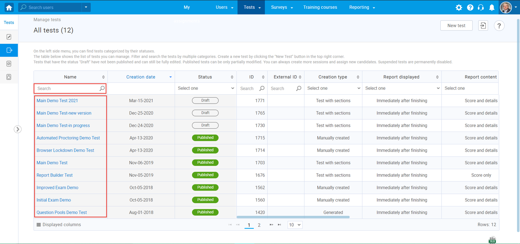The image size is (520, 244).
Task: Open the settings gear icon
Action: [x=459, y=7]
